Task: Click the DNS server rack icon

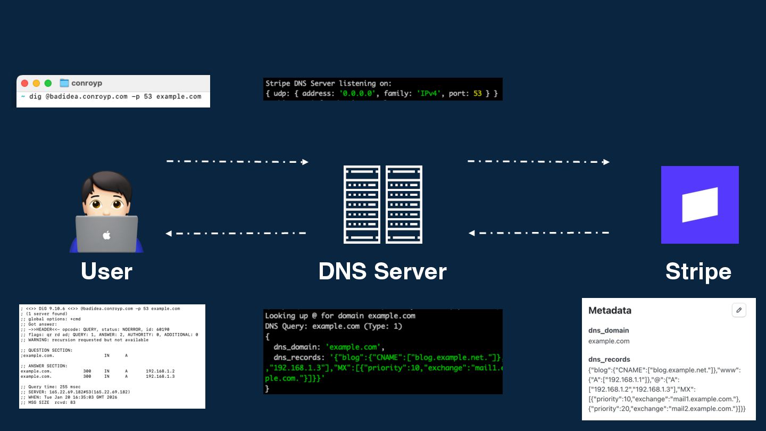Action: pyautogui.click(x=383, y=204)
